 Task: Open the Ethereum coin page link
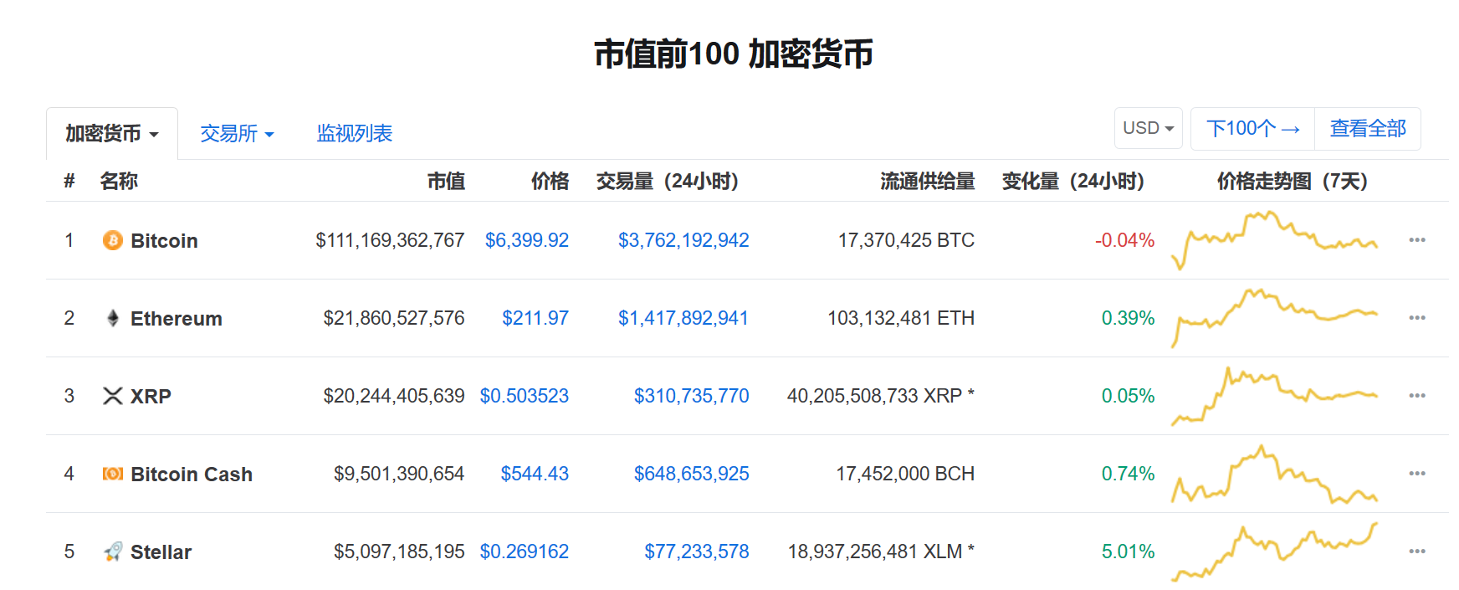tap(177, 319)
